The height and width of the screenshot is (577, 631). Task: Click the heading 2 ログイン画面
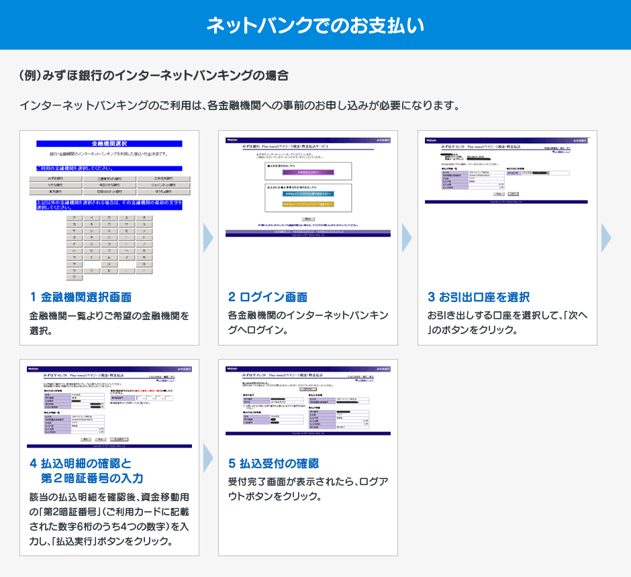268,297
